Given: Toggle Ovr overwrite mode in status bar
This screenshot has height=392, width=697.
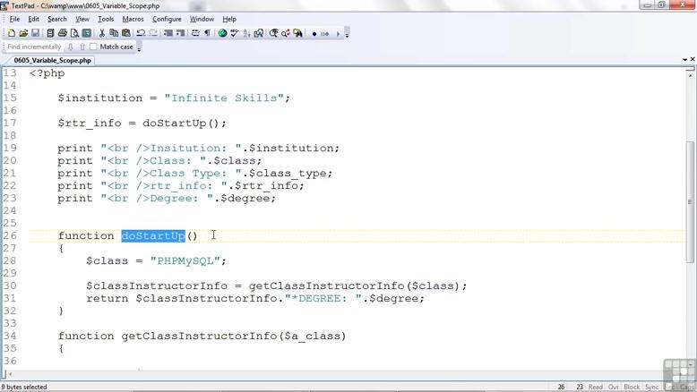Looking at the screenshot, I should tap(614, 387).
